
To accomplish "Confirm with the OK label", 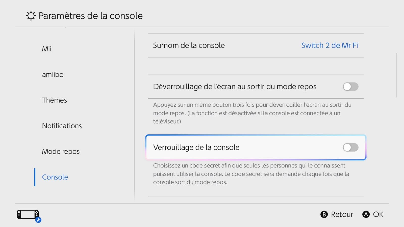I will (x=378, y=214).
